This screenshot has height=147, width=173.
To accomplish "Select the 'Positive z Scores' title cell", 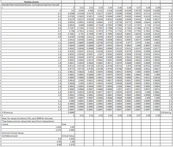I will coord(32,2).
